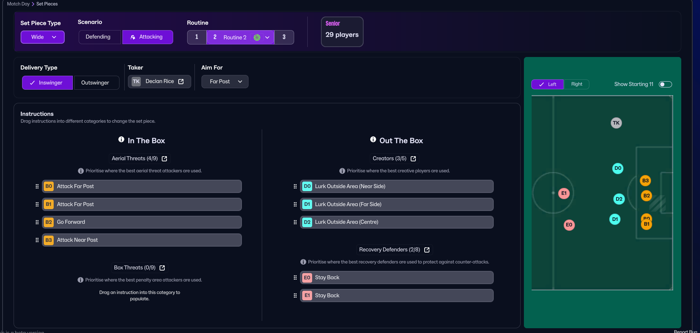
Task: Click the Match Day breadcrumb link
Action: tap(18, 4)
